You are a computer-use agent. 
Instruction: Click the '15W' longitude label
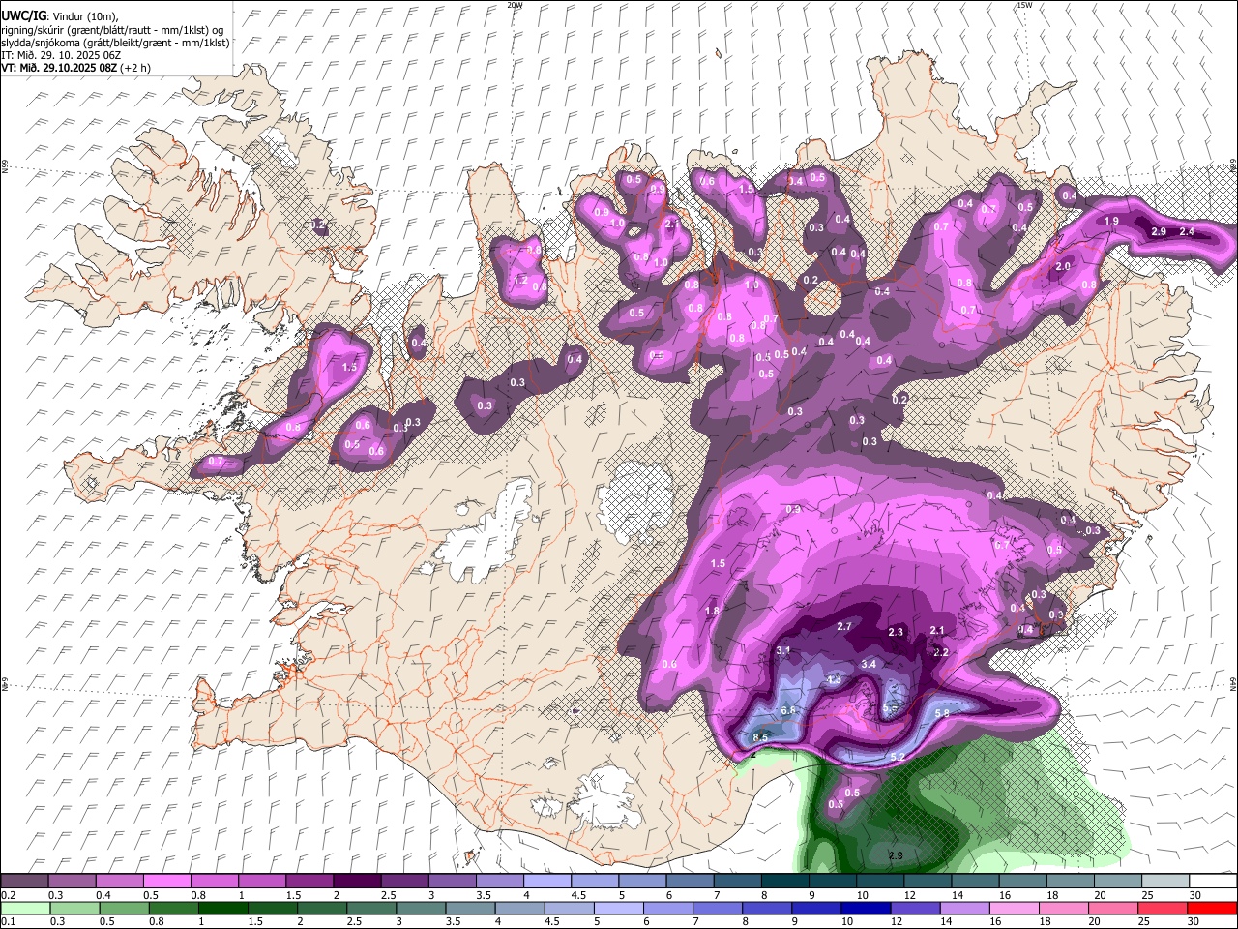(x=1024, y=5)
